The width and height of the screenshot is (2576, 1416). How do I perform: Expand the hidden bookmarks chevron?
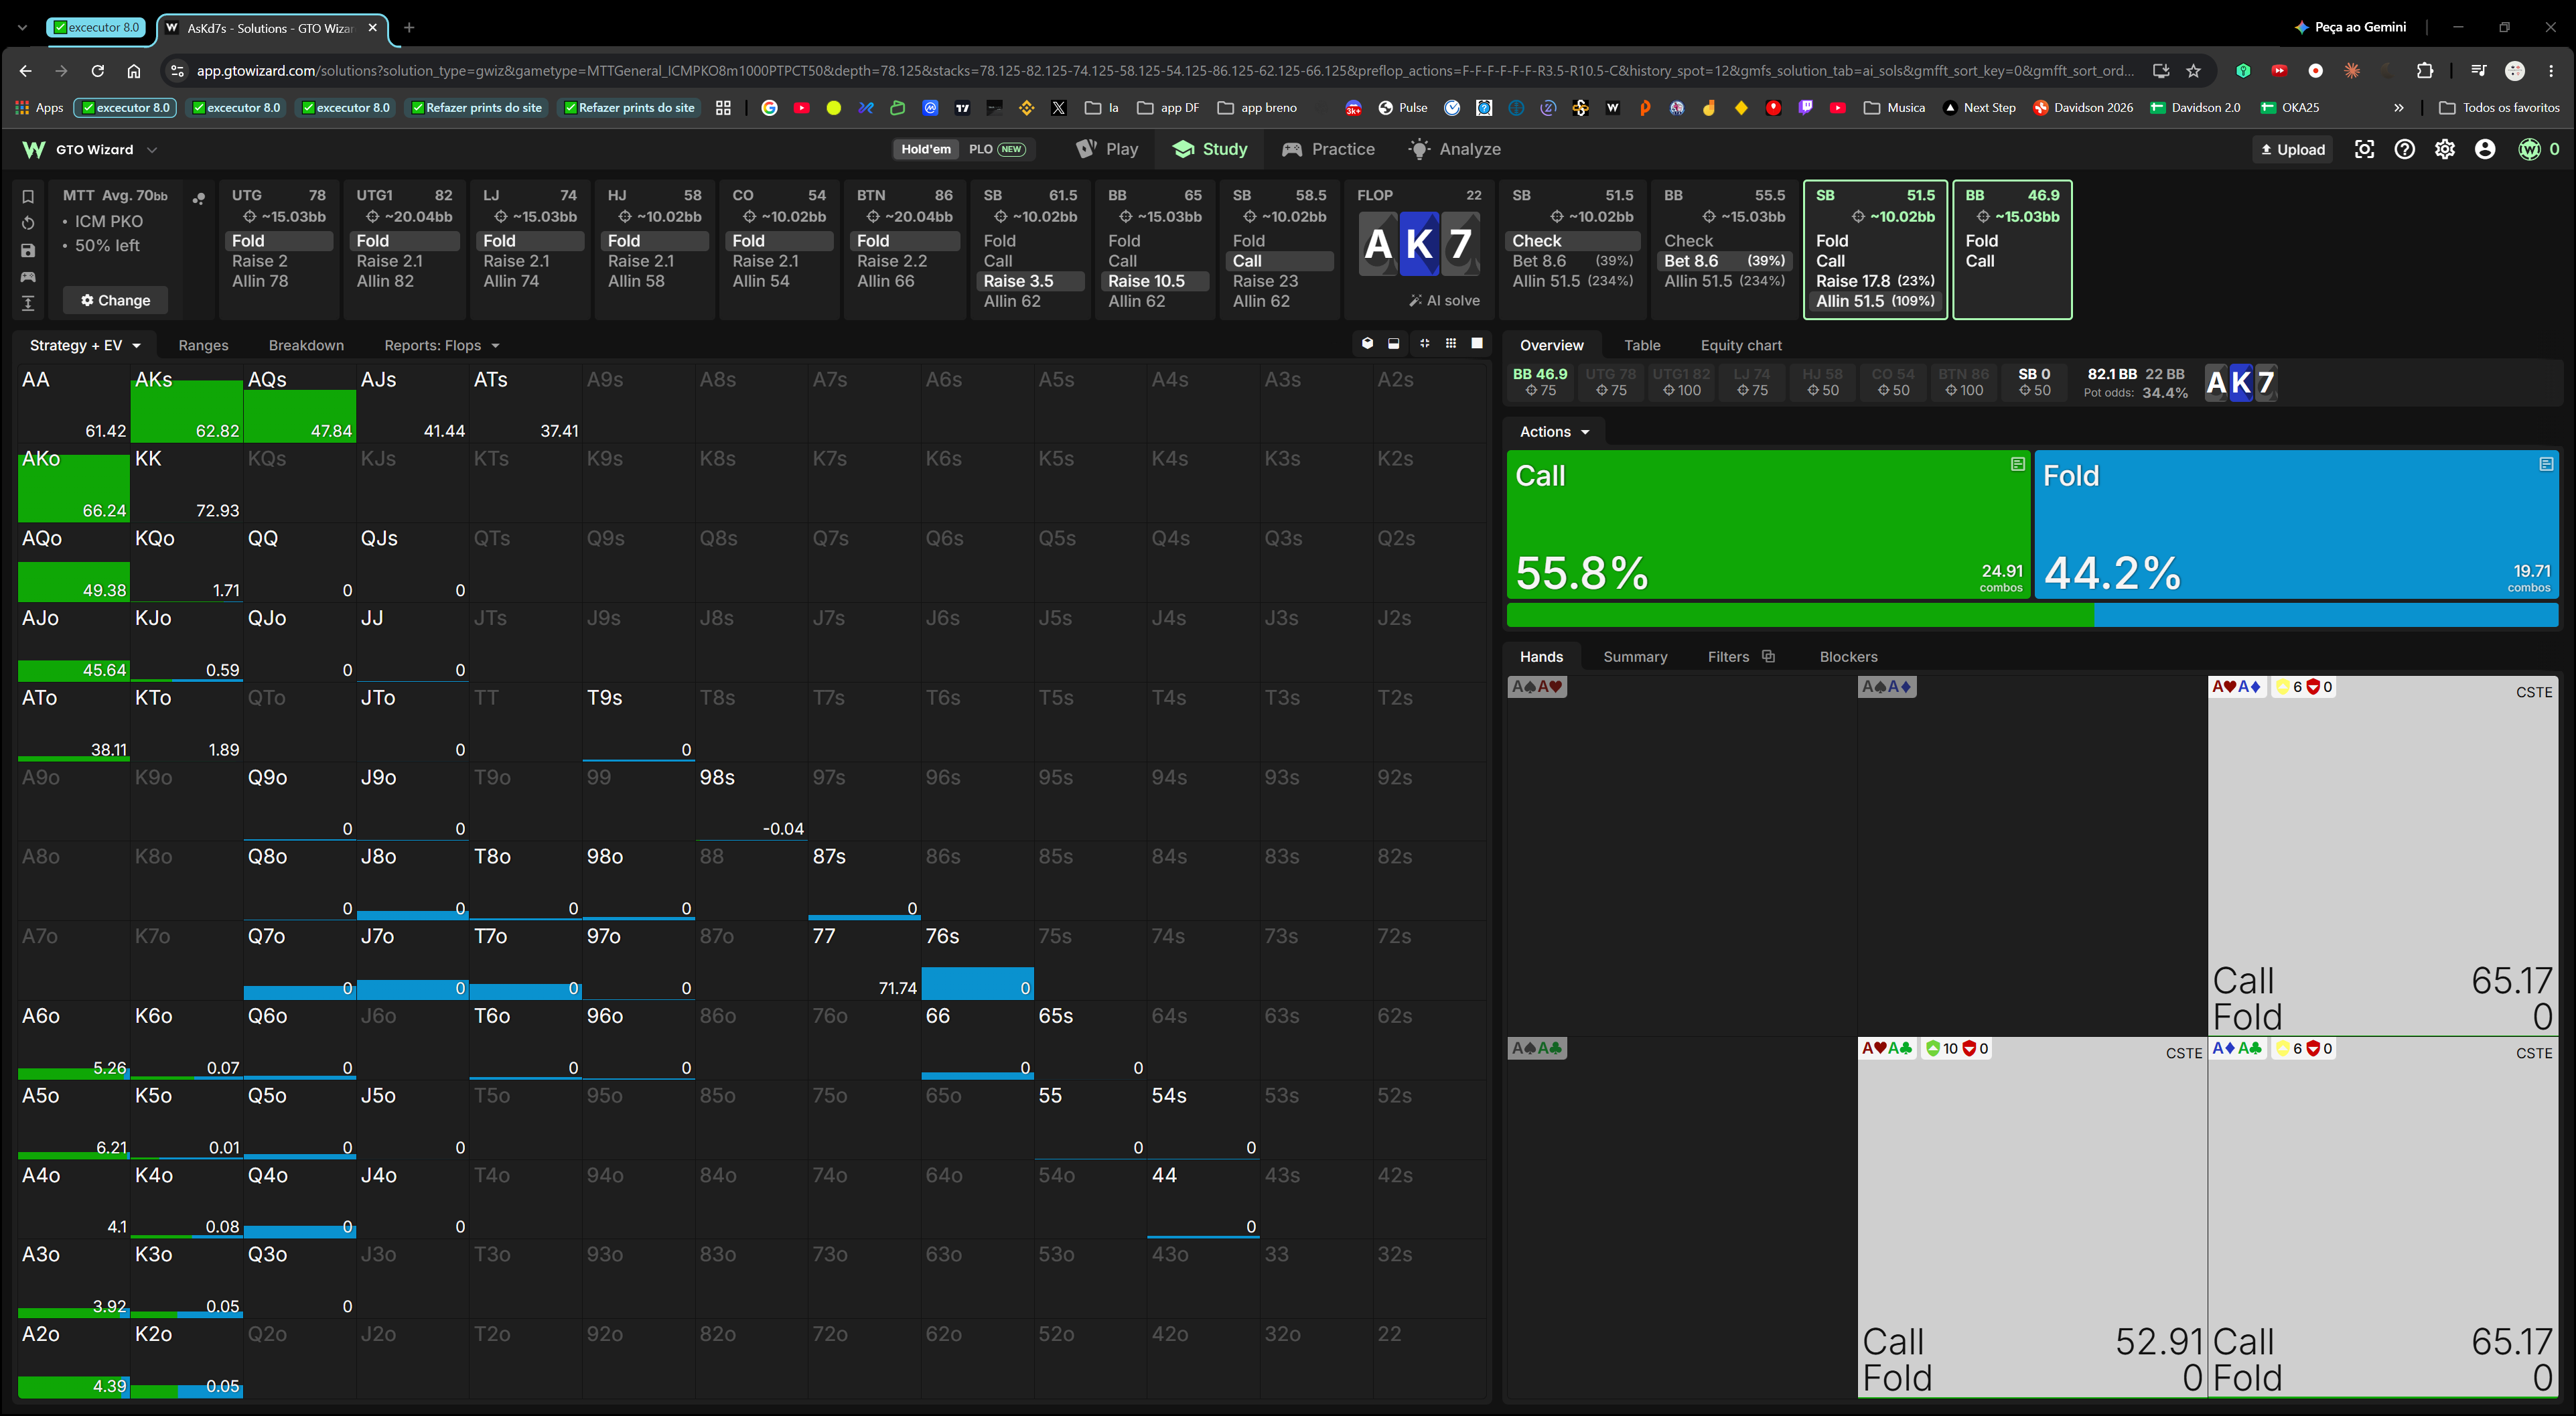[x=2399, y=107]
